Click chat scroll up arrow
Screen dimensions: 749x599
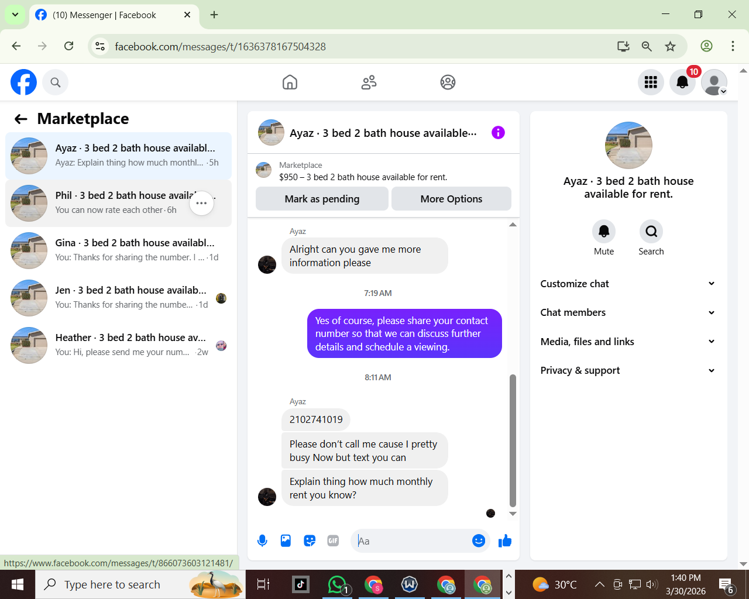[513, 225]
